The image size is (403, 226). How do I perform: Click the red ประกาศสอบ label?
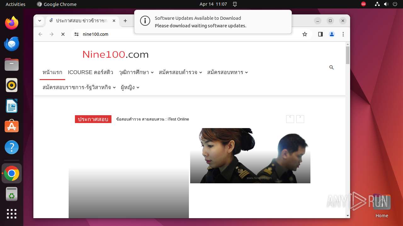point(93,119)
